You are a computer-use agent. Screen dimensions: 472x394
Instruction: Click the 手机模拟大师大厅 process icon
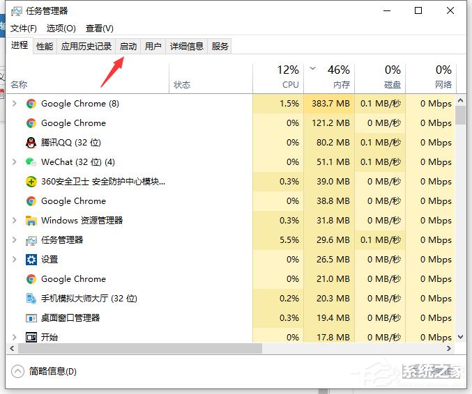tap(31, 299)
